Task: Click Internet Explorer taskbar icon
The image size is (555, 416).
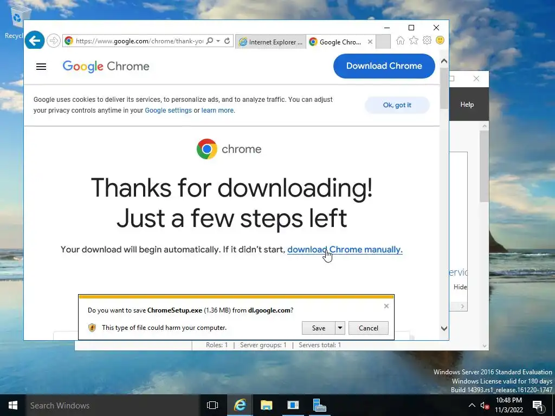Action: click(x=240, y=405)
